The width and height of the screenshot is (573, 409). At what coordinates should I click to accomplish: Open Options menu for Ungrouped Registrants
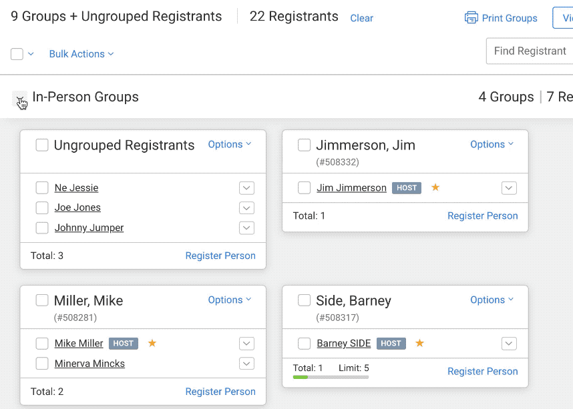coord(229,144)
